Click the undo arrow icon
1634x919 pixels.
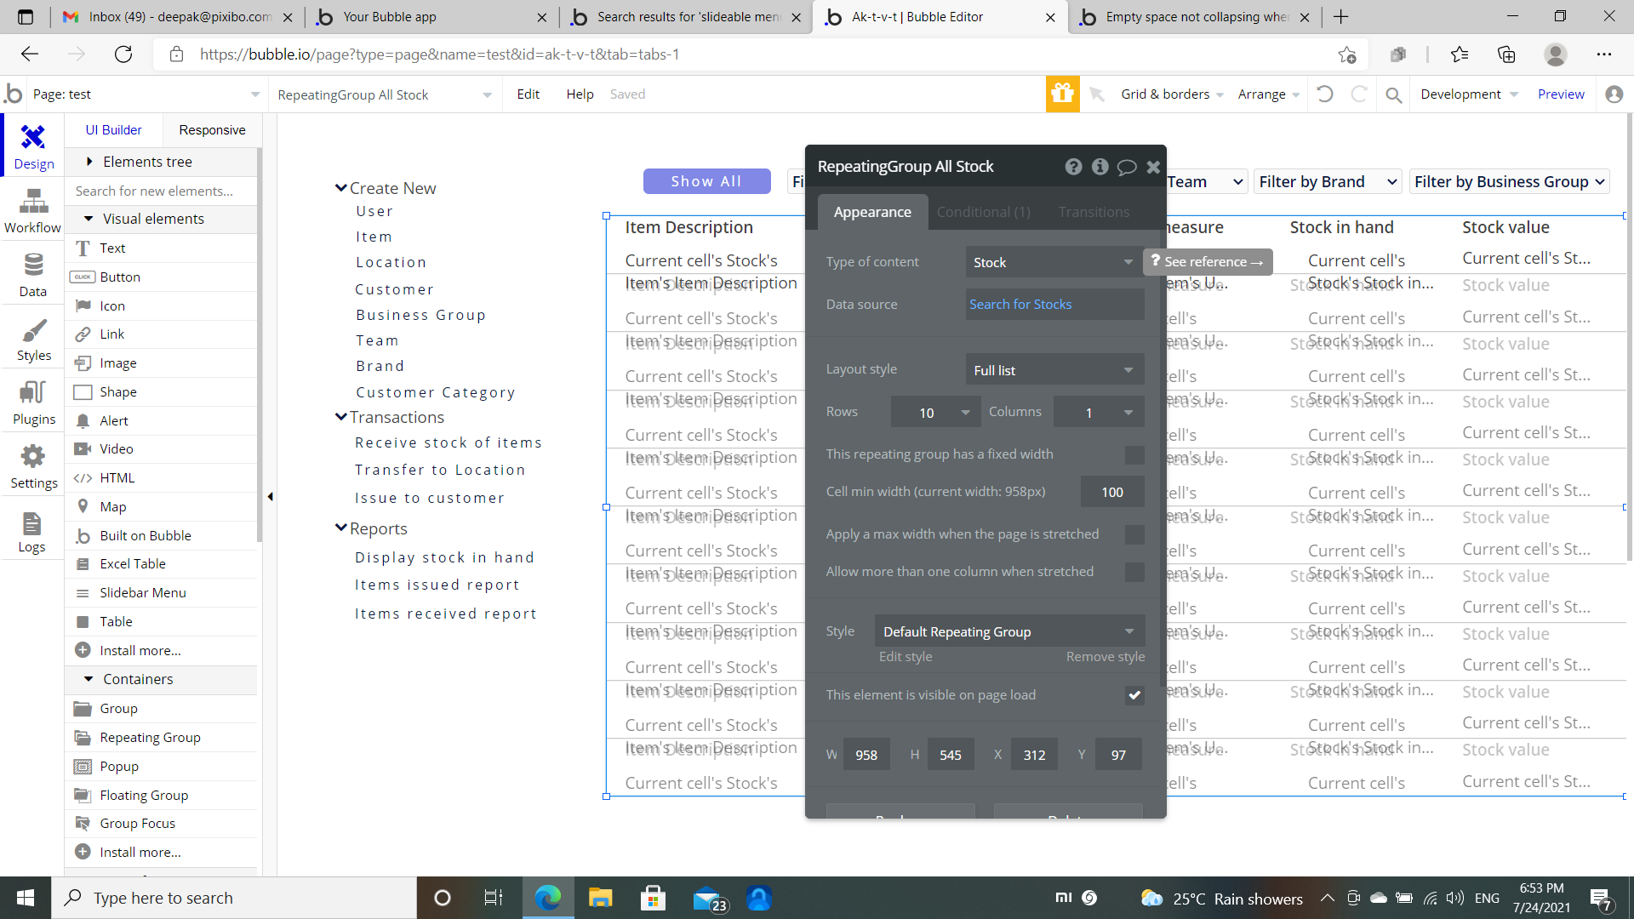(1325, 94)
